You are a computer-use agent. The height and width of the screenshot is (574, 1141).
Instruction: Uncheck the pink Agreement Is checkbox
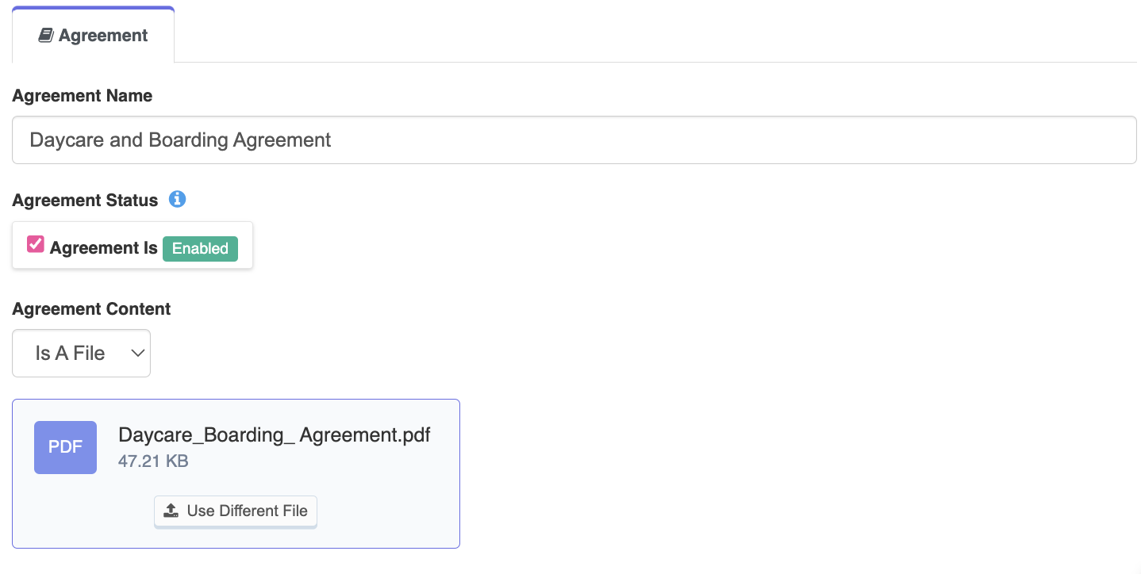(x=35, y=244)
